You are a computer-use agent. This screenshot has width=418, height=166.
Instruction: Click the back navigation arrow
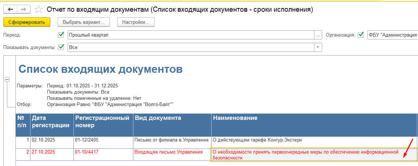(10, 9)
